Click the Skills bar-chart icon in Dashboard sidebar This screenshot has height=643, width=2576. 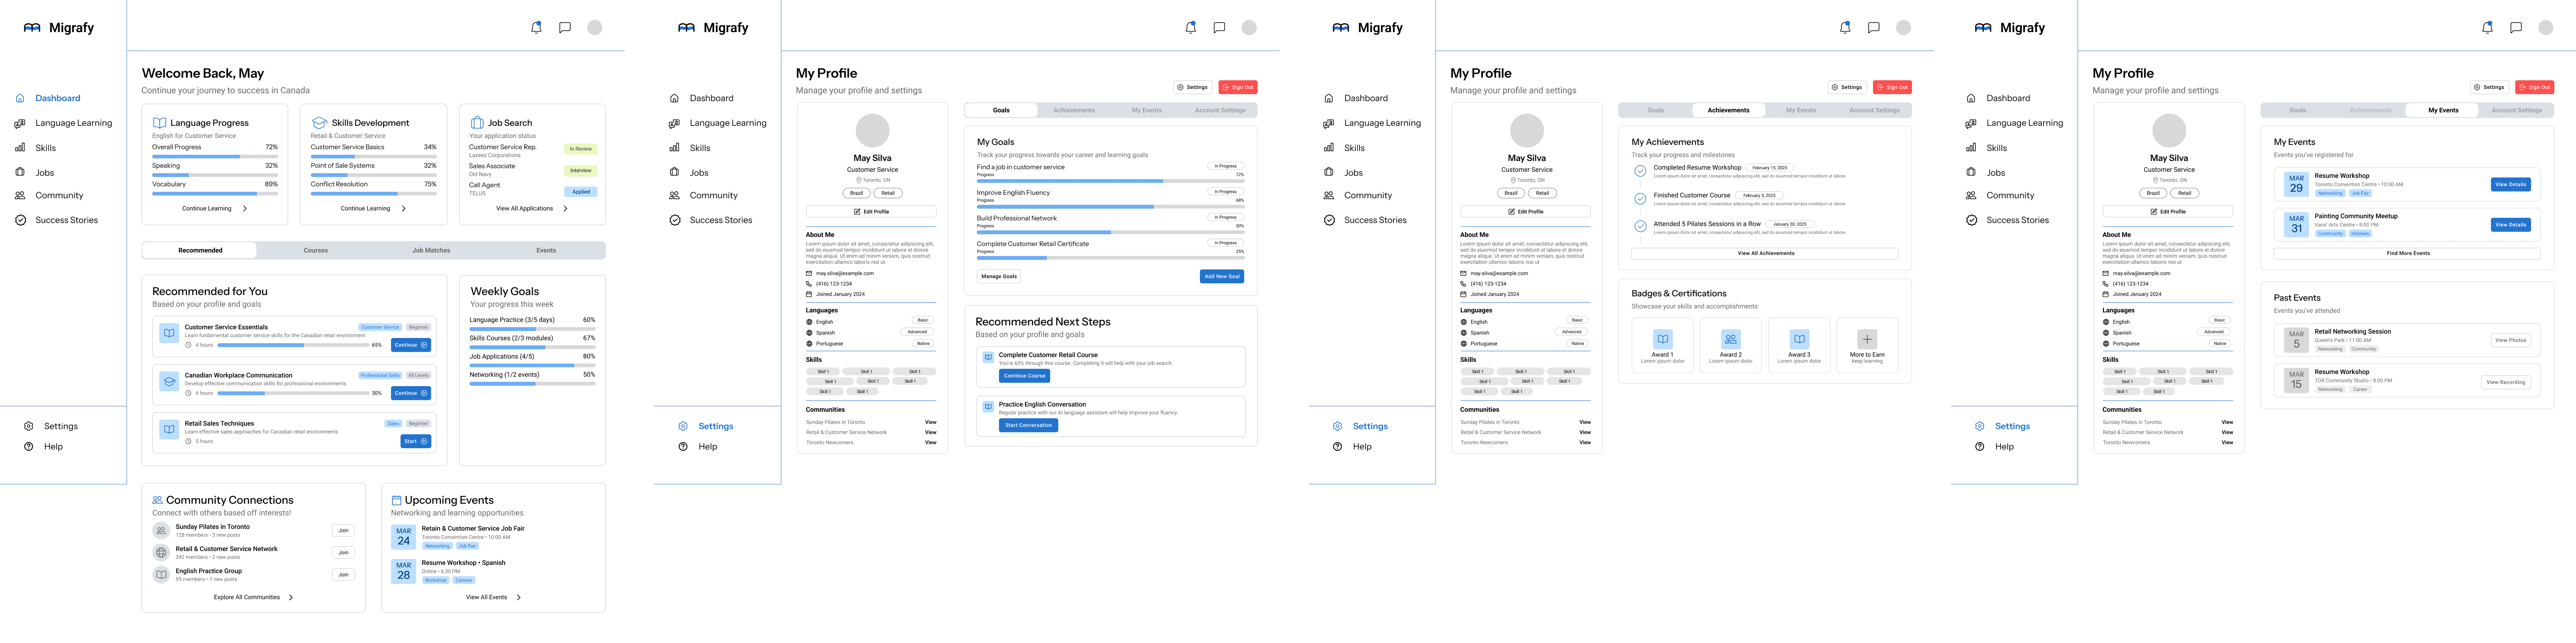tap(20, 148)
